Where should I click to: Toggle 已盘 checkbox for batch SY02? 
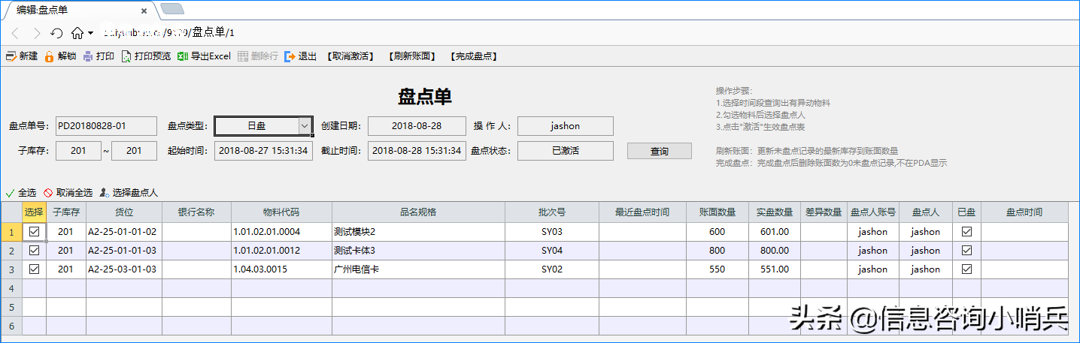click(x=966, y=269)
